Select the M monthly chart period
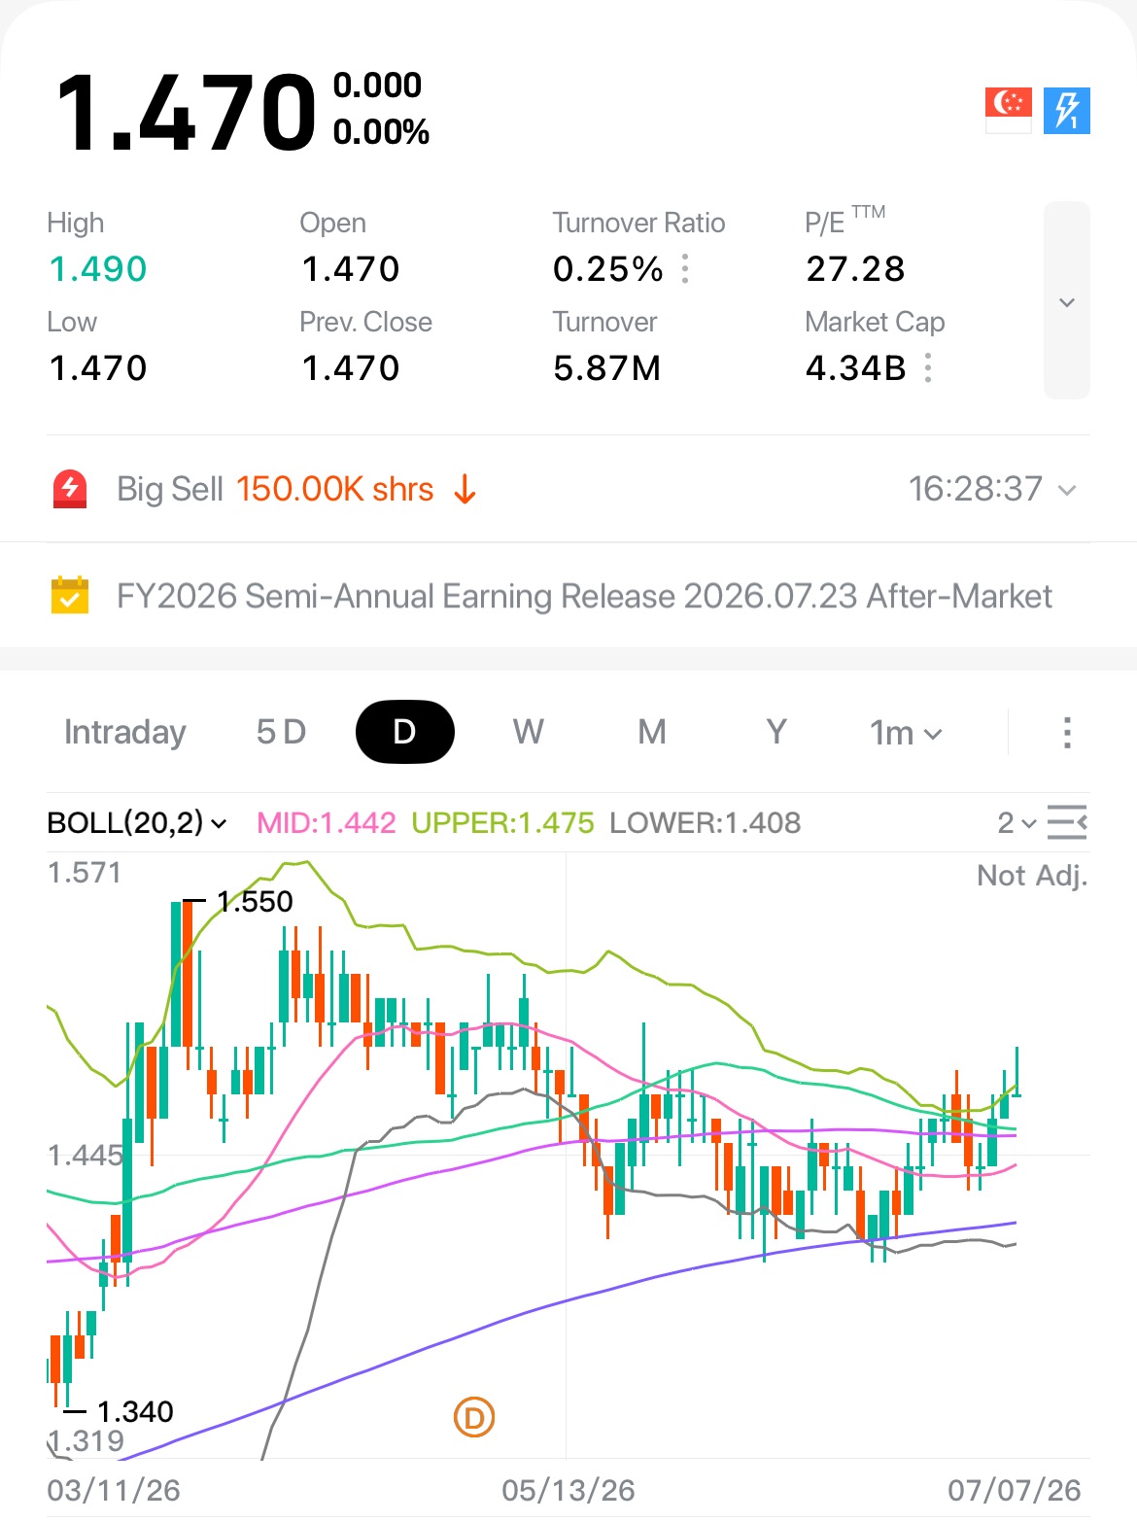Screen dimensions: 1137x1522 tap(652, 732)
